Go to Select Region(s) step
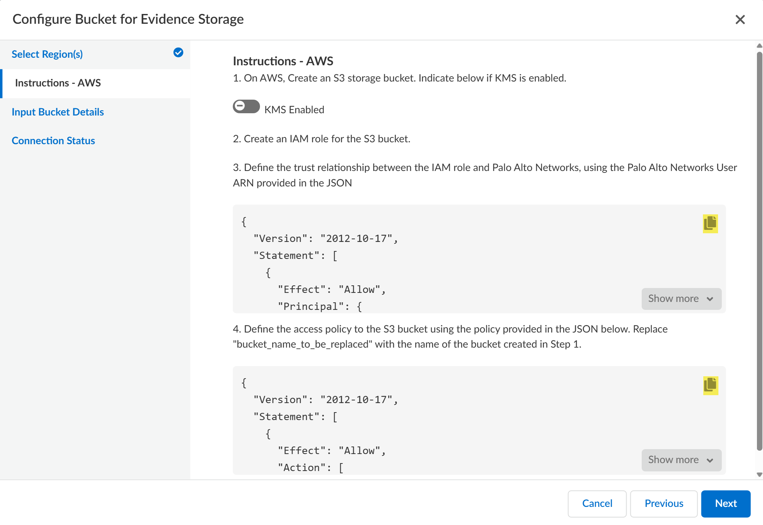Viewport: 763px width, 525px height. pyautogui.click(x=47, y=54)
